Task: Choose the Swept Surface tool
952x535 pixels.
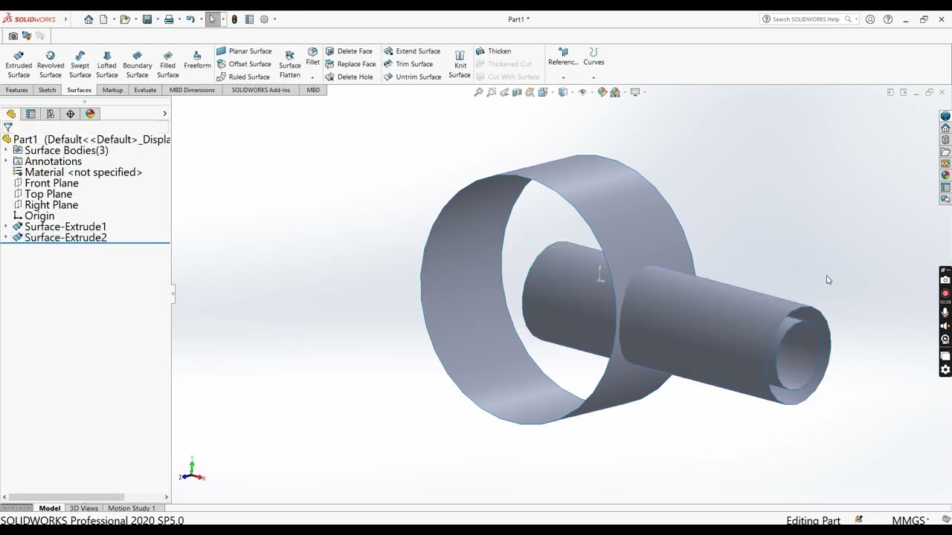Action: click(80, 65)
